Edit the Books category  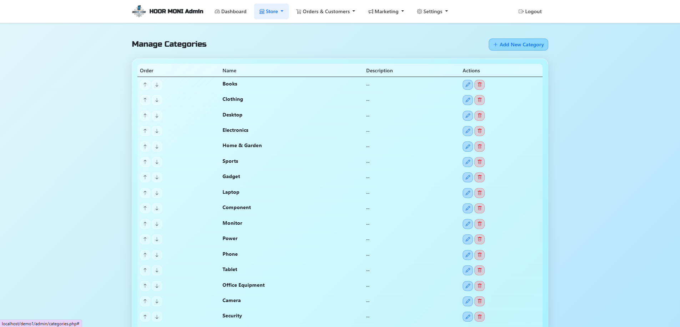468,85
